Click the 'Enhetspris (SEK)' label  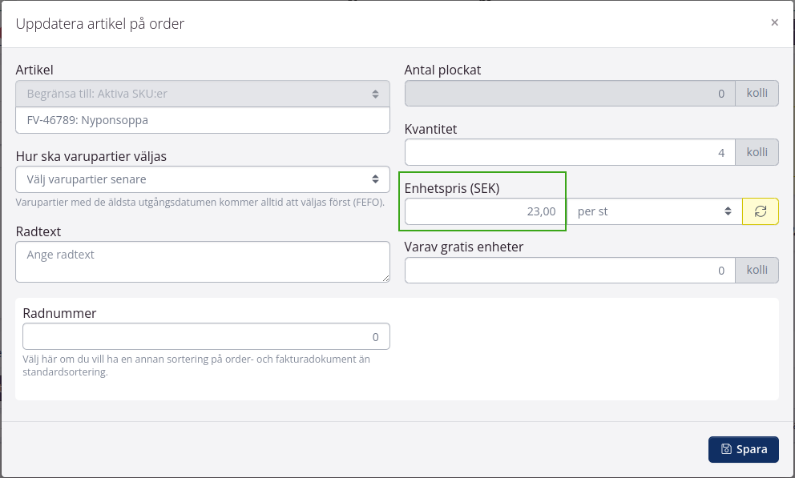pos(452,188)
